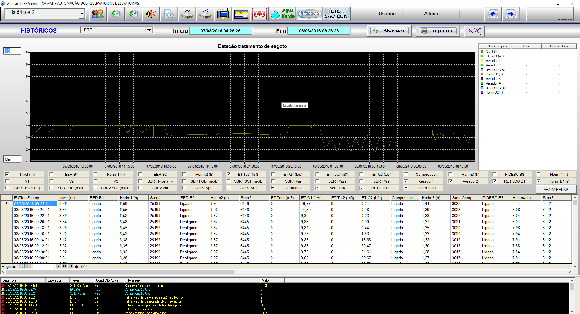
Task: Click the blue back arrow icon
Action: 493,14
